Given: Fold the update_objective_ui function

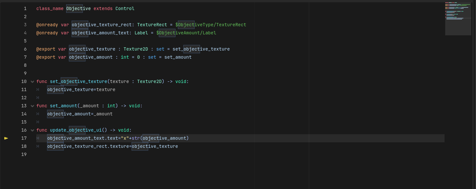Looking at the screenshot, I should click(x=32, y=130).
